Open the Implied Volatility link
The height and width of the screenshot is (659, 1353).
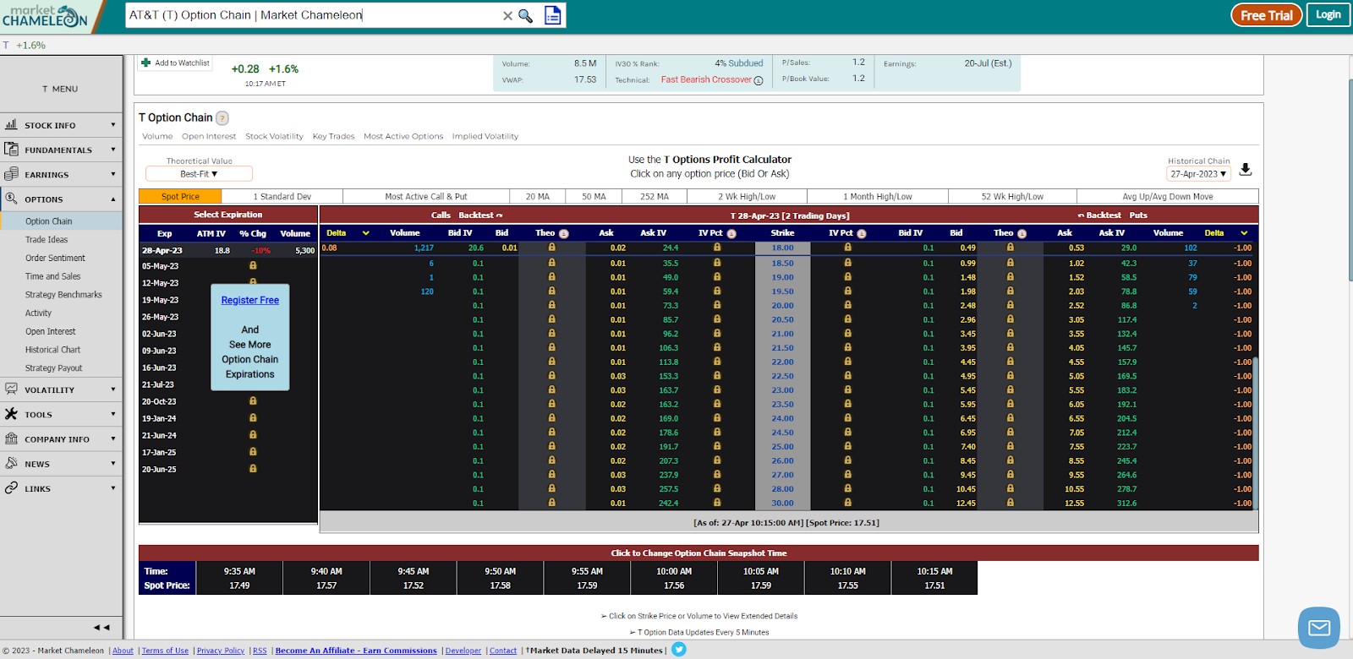point(485,136)
